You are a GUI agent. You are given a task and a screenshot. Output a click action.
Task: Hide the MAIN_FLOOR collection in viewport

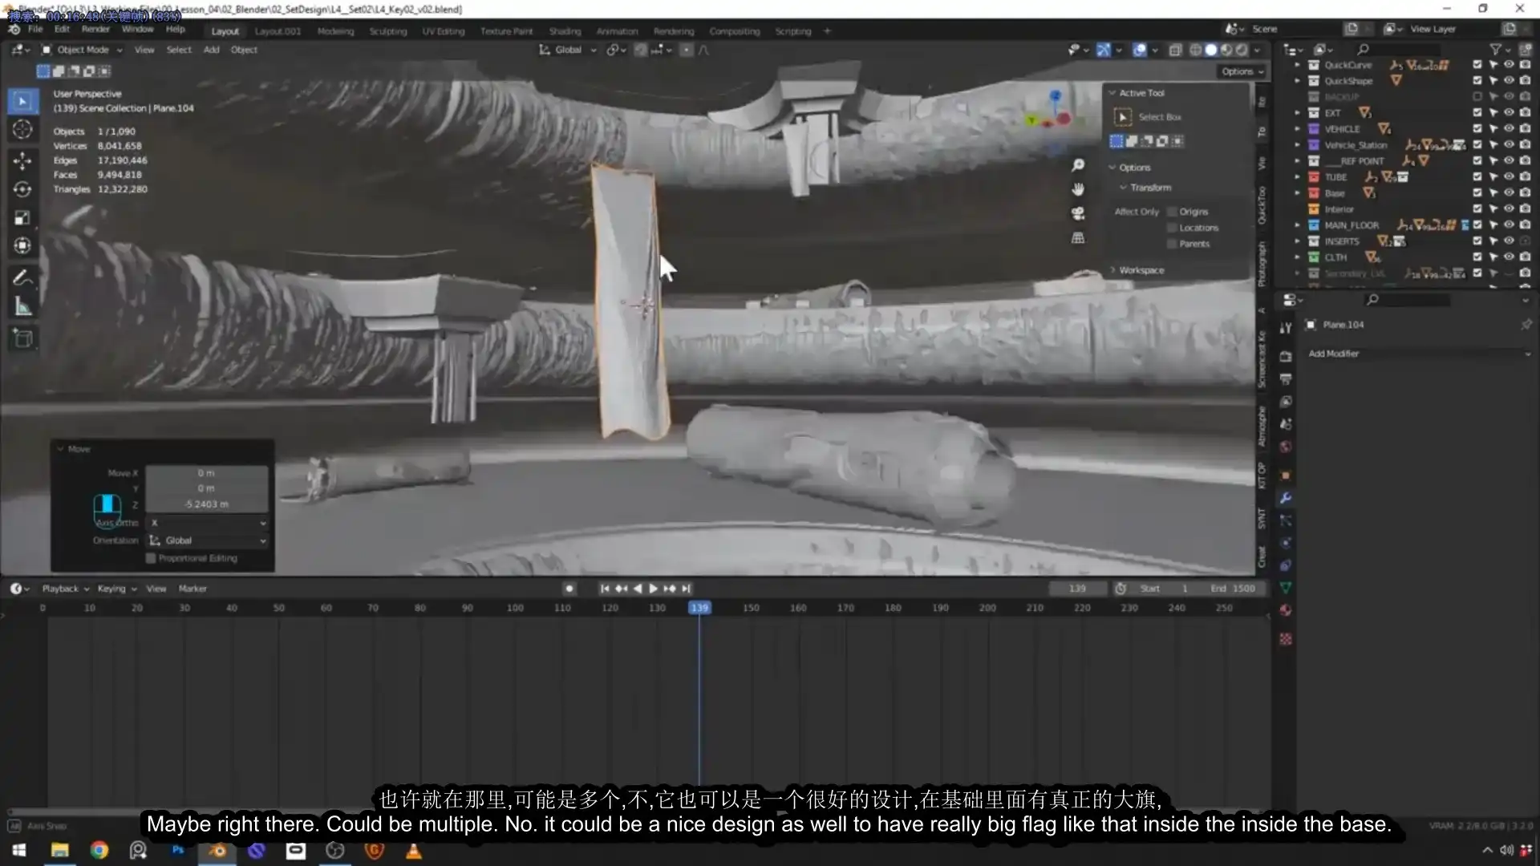pyautogui.click(x=1510, y=225)
